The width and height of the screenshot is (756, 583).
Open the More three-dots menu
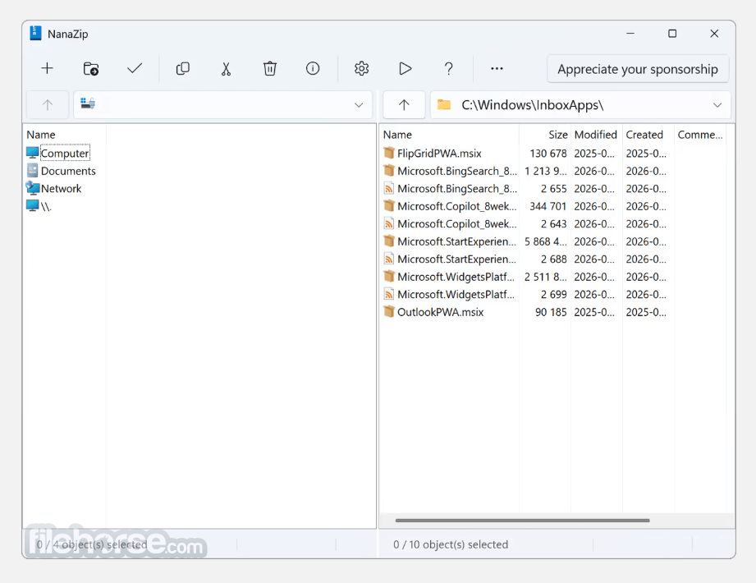click(497, 68)
